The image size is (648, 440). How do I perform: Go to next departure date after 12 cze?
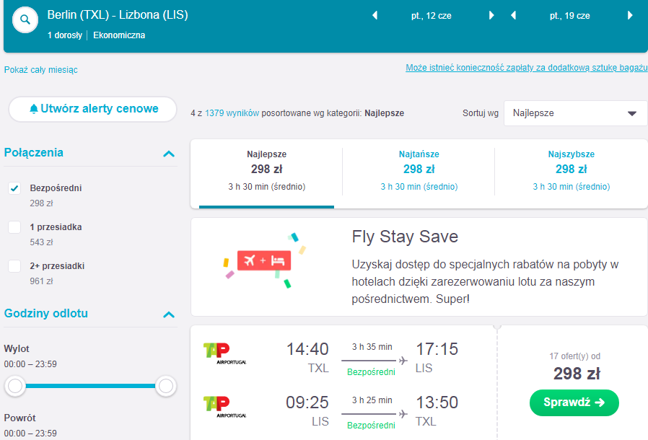coord(491,16)
